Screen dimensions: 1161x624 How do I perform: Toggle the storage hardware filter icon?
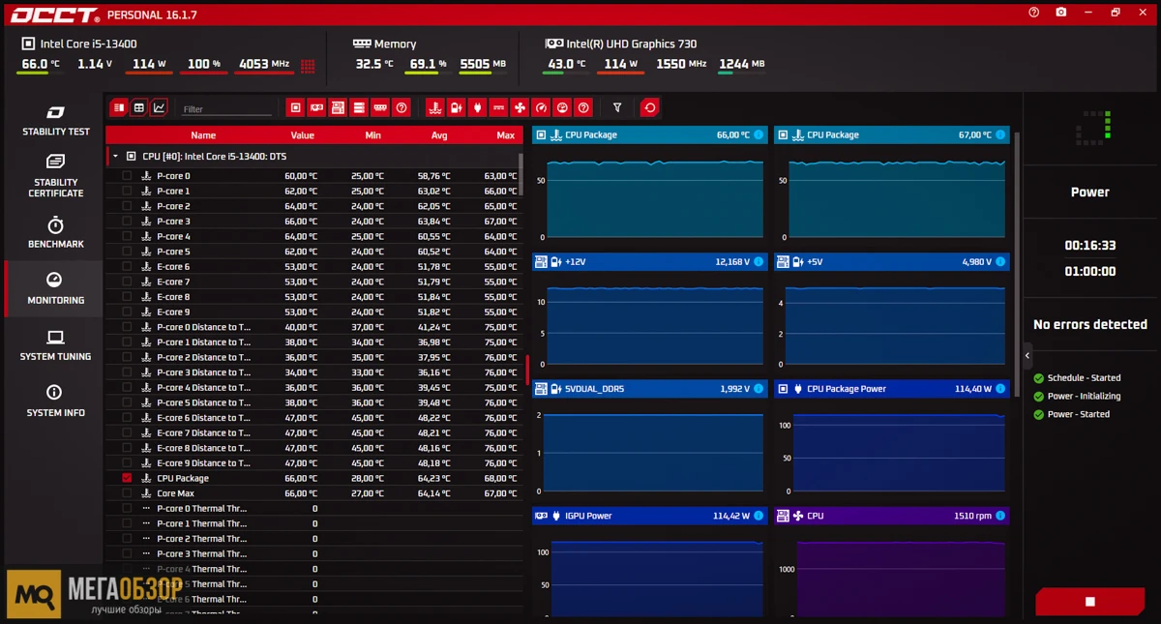click(359, 107)
